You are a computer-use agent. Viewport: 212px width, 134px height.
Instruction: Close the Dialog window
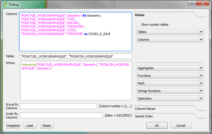tap(203, 3)
